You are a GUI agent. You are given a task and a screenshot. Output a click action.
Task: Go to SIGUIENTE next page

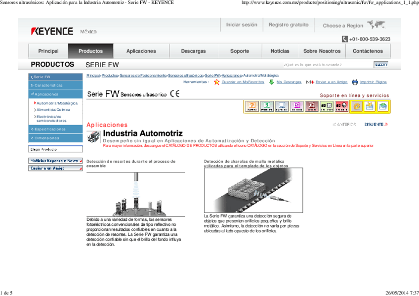376,125
